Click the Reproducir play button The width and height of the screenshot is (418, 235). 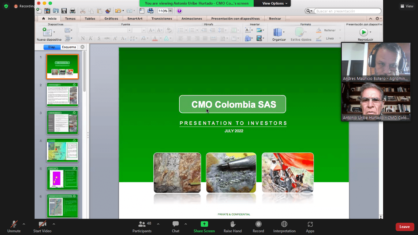[x=363, y=32]
